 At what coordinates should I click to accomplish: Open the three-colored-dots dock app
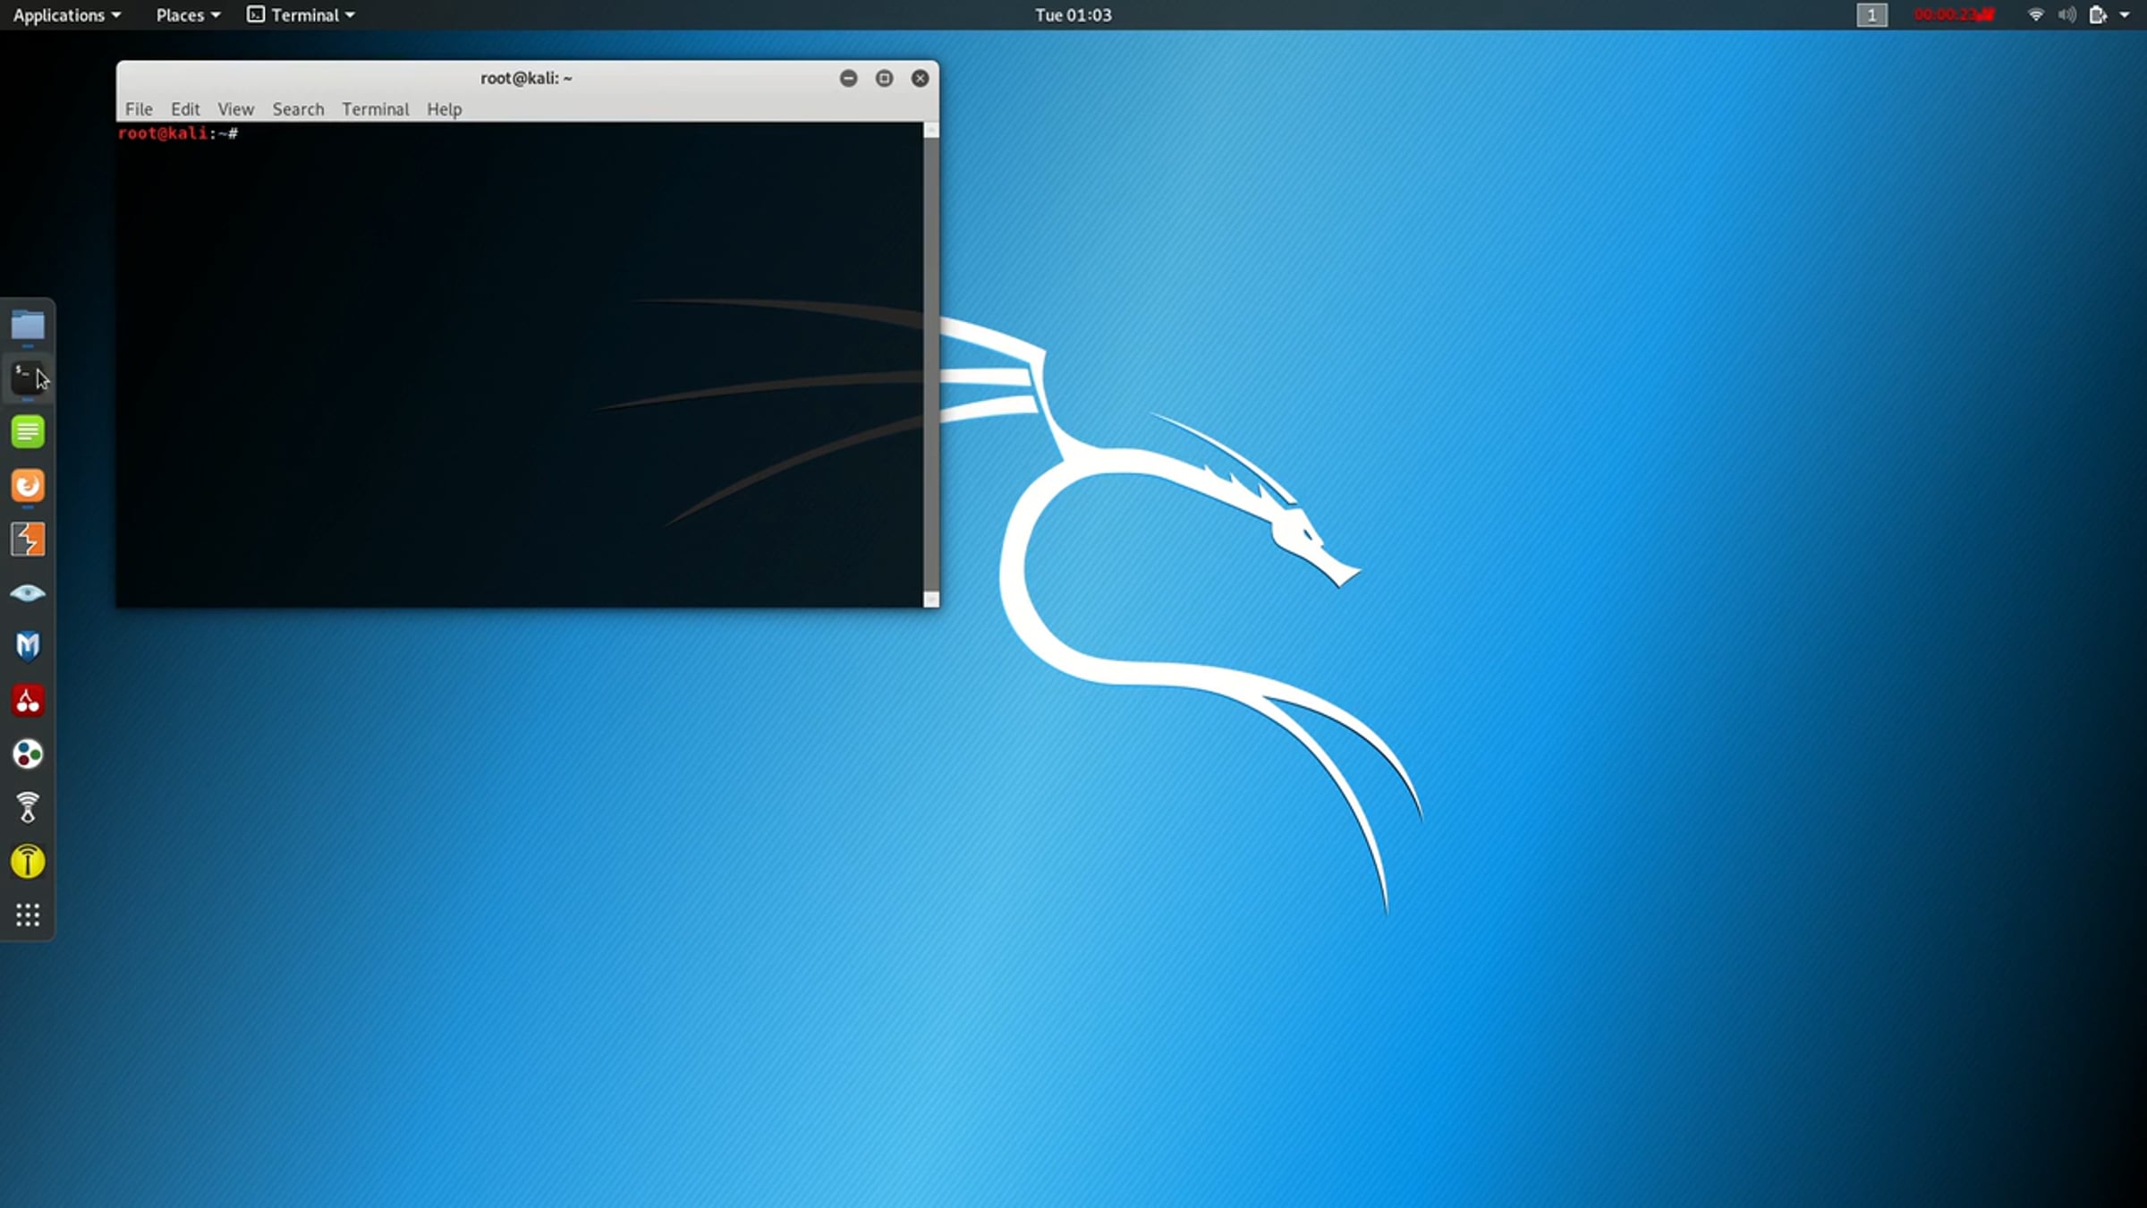28,754
